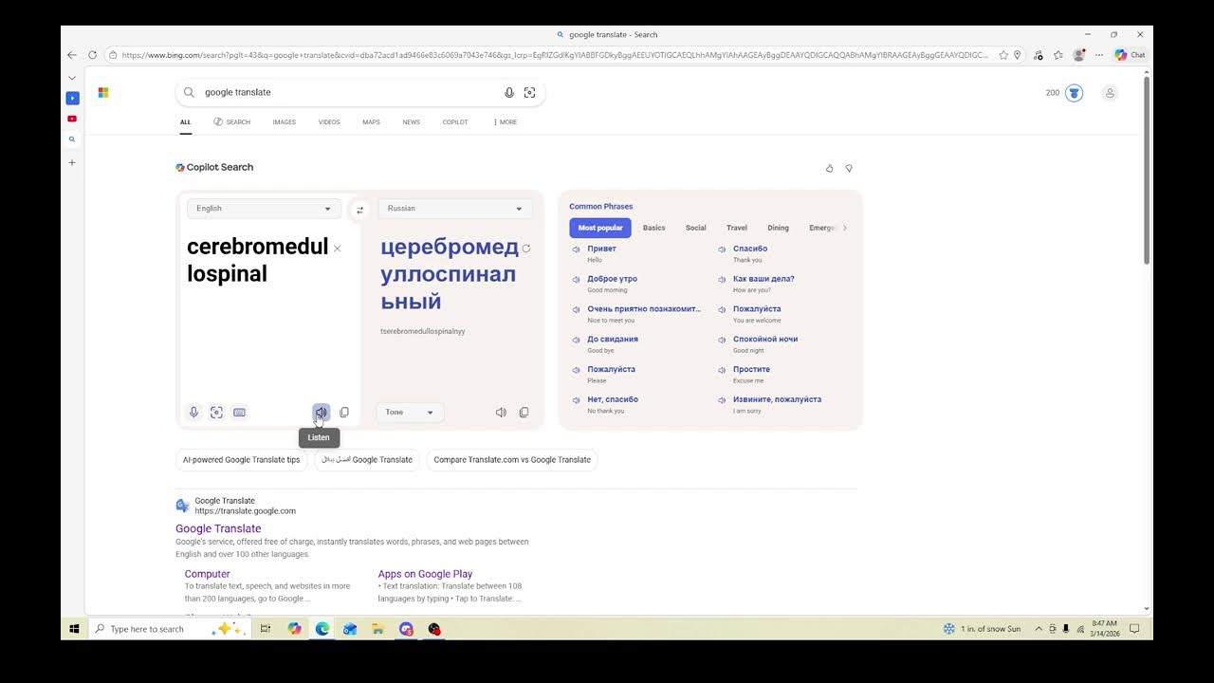
Task: Open the English source language dropdown
Action: [264, 209]
